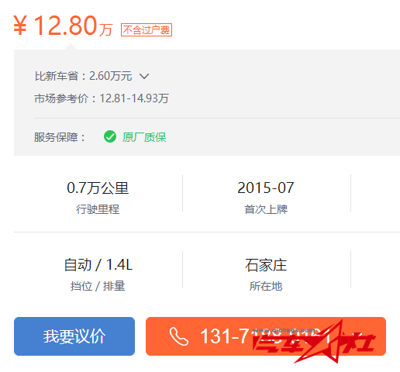
Task: Click the 市场参考价 12.81-14.93万 line
Action: tap(102, 98)
